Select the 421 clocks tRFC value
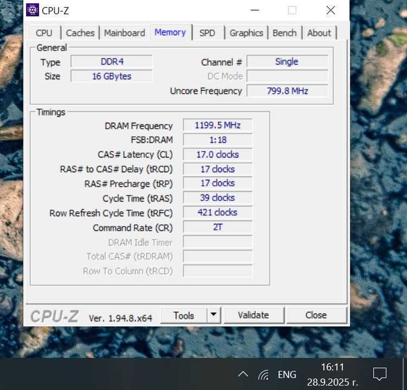 (x=218, y=212)
